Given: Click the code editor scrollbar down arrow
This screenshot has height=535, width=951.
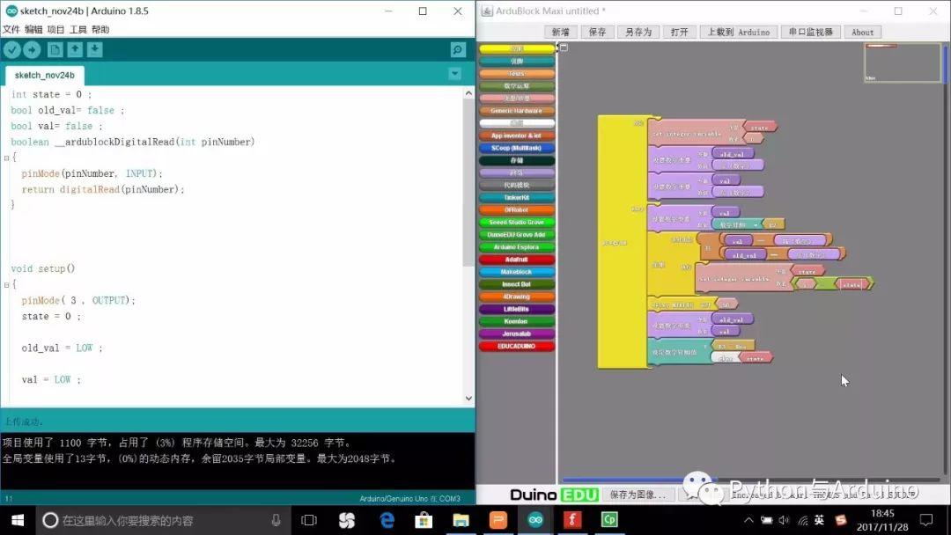Looking at the screenshot, I should pyautogui.click(x=468, y=398).
